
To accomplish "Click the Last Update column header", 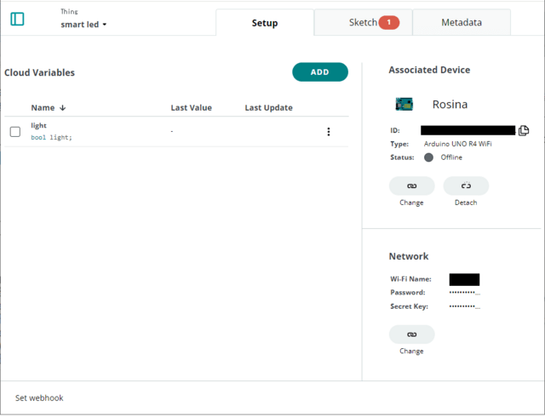I will (x=268, y=108).
